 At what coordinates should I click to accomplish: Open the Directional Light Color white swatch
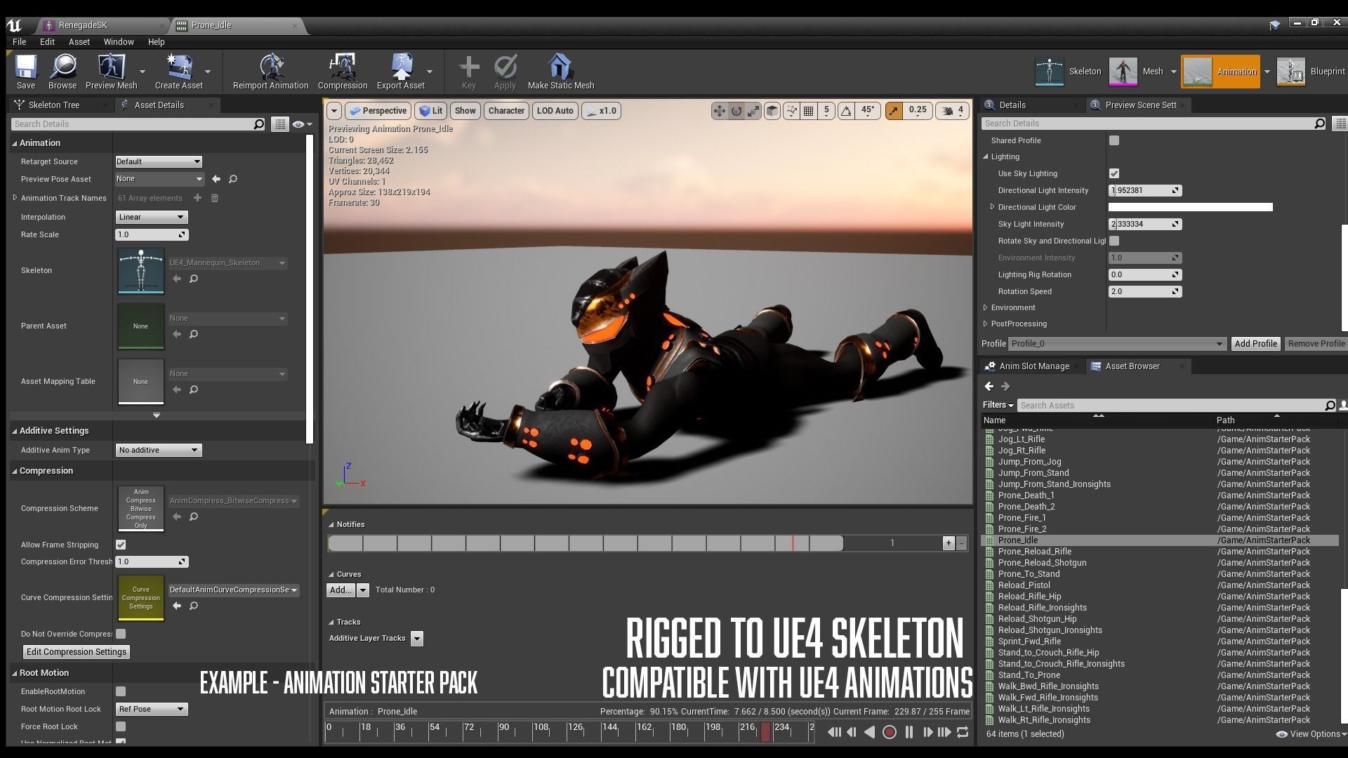[1190, 207]
